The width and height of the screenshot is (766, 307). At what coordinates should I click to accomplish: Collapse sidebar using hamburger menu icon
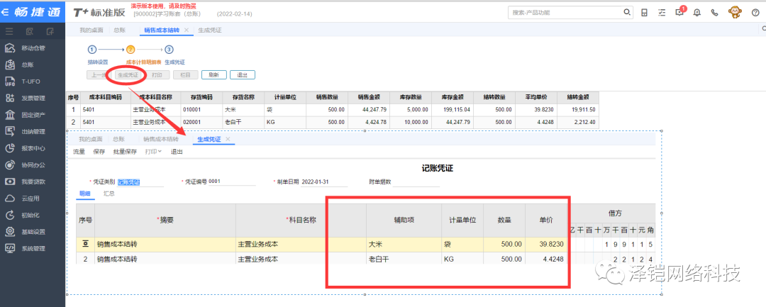click(9, 31)
